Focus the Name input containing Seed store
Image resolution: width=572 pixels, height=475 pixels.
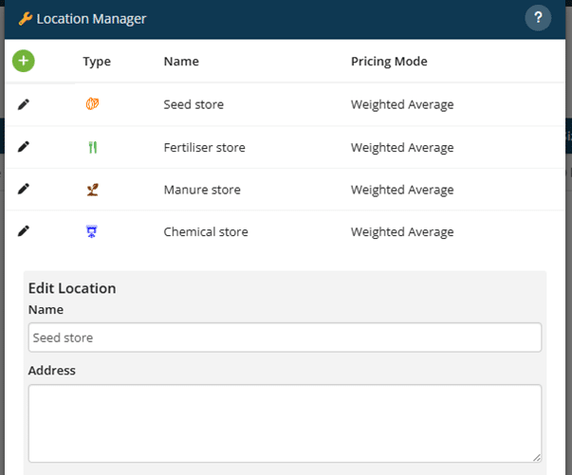coord(285,338)
